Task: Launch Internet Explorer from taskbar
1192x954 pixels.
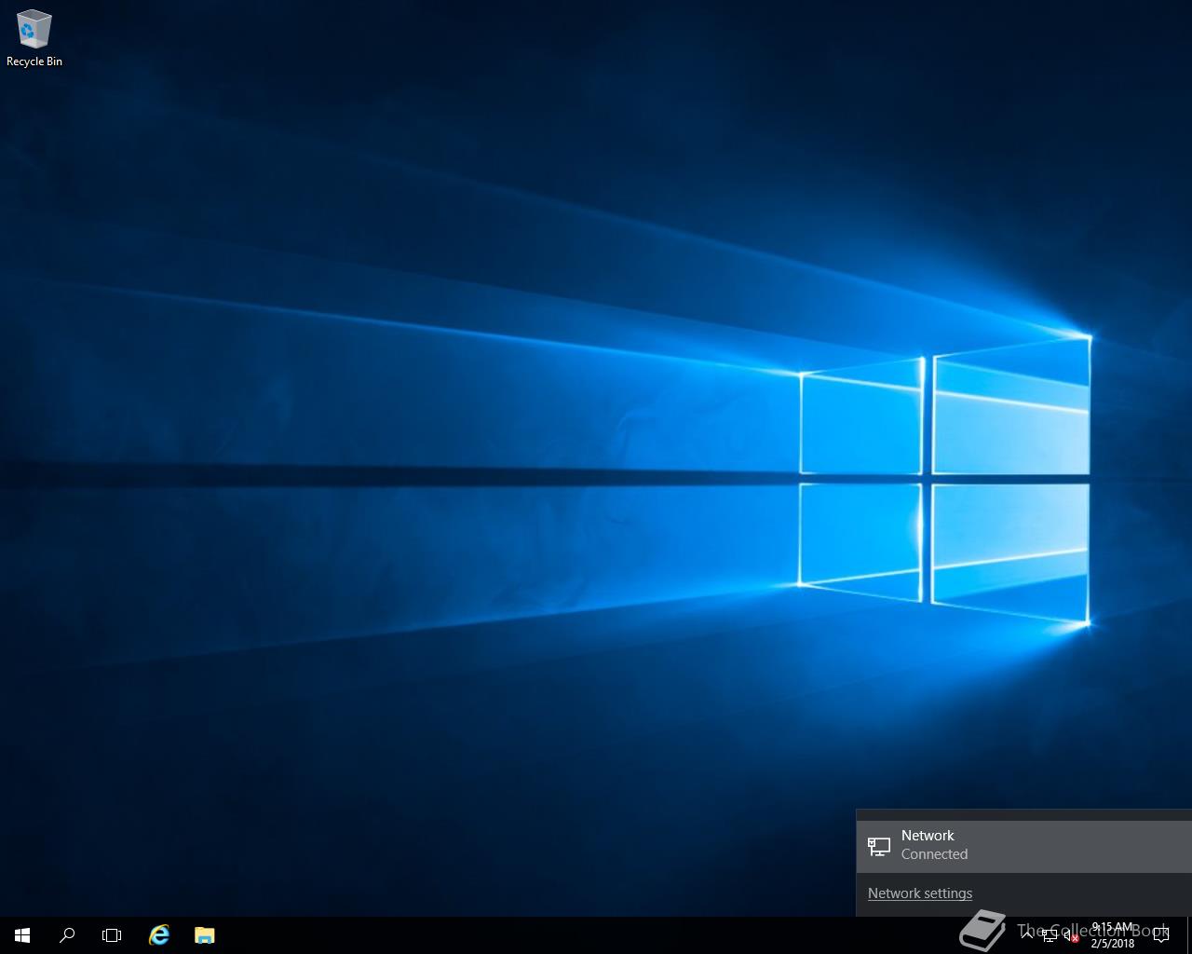Action: point(159,935)
